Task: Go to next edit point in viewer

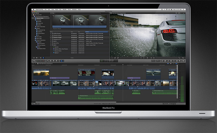Action: (x=154, y=58)
